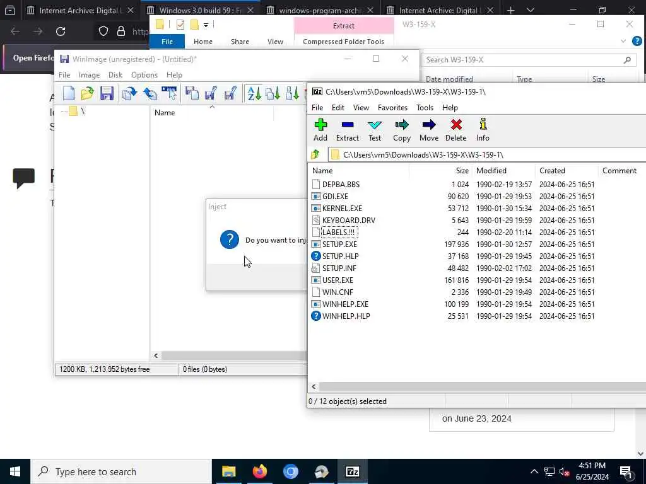Show hidden system tray icons
Image resolution: width=646 pixels, height=484 pixels.
tap(534, 471)
